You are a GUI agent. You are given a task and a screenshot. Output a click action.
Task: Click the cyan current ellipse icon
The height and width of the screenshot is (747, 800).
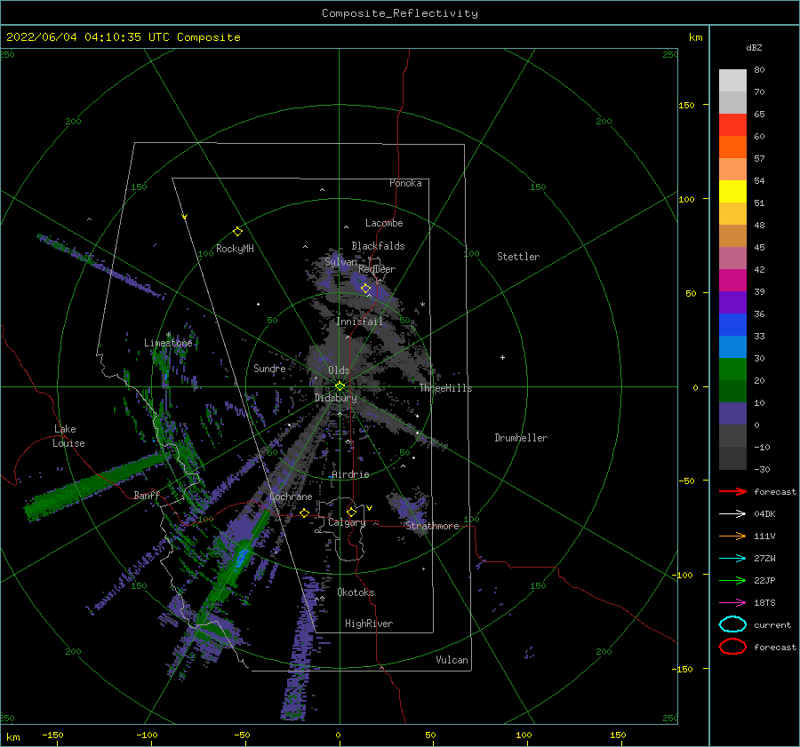[732, 624]
